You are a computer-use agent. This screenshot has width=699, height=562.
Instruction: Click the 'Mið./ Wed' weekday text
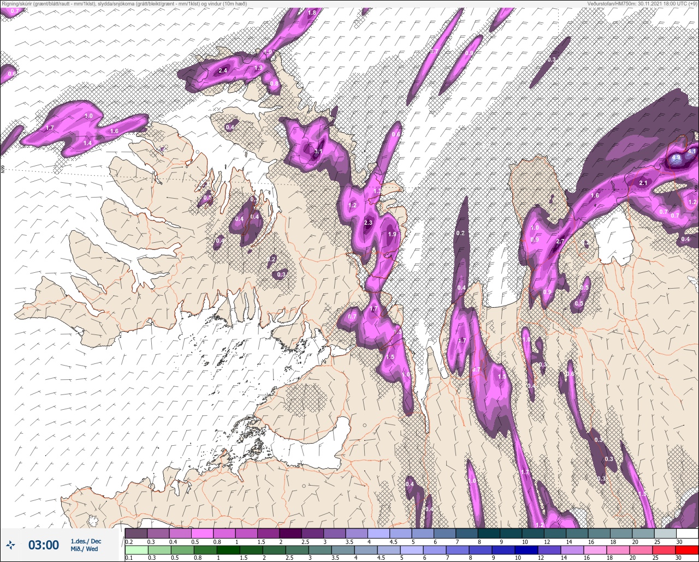click(85, 549)
